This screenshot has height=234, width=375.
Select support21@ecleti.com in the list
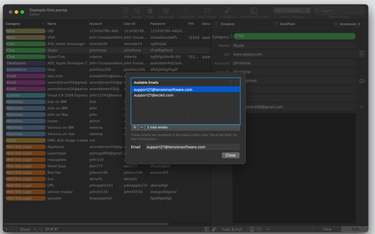click(x=185, y=95)
